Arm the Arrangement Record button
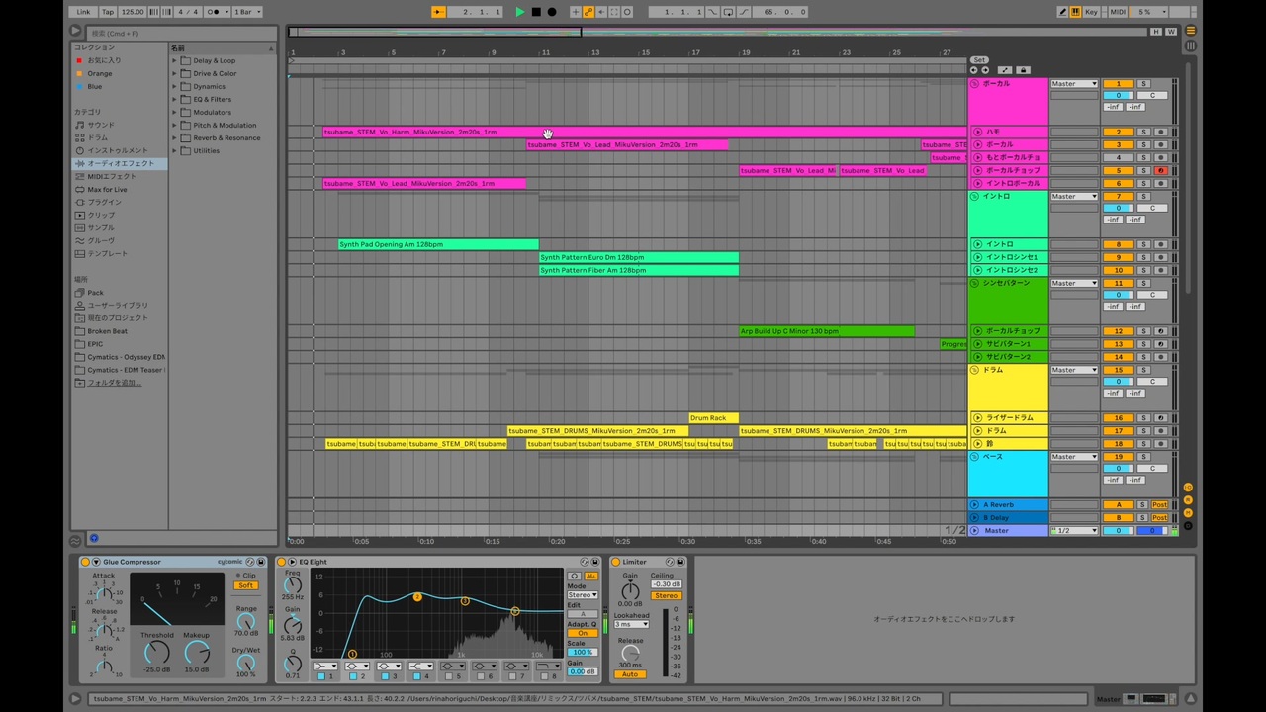Screen dimensions: 1266x712 [552, 12]
